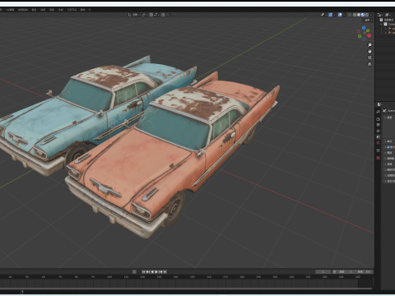Expand the first collapsed panel below Scene
395x296 pixels.
(389, 141)
